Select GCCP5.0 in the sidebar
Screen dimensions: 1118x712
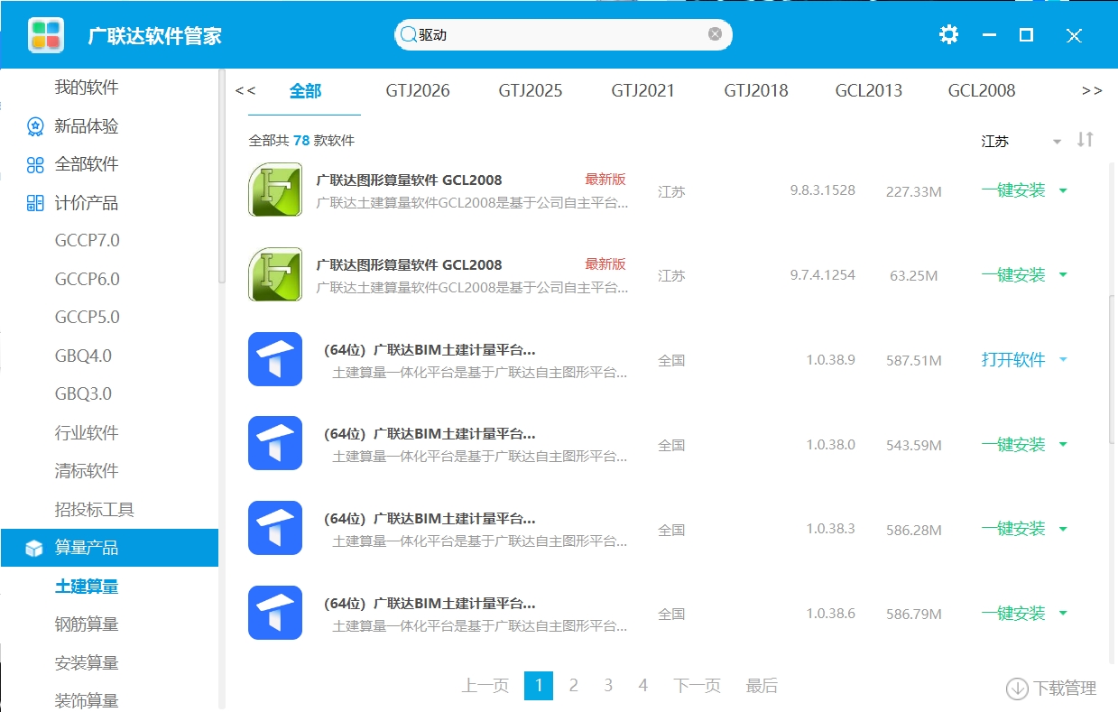tap(88, 318)
